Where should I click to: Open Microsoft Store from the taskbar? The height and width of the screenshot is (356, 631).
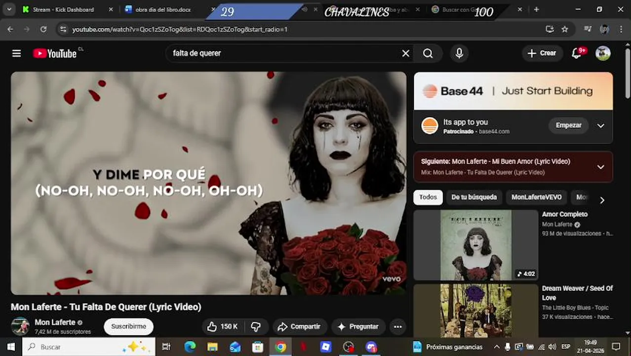click(x=258, y=347)
